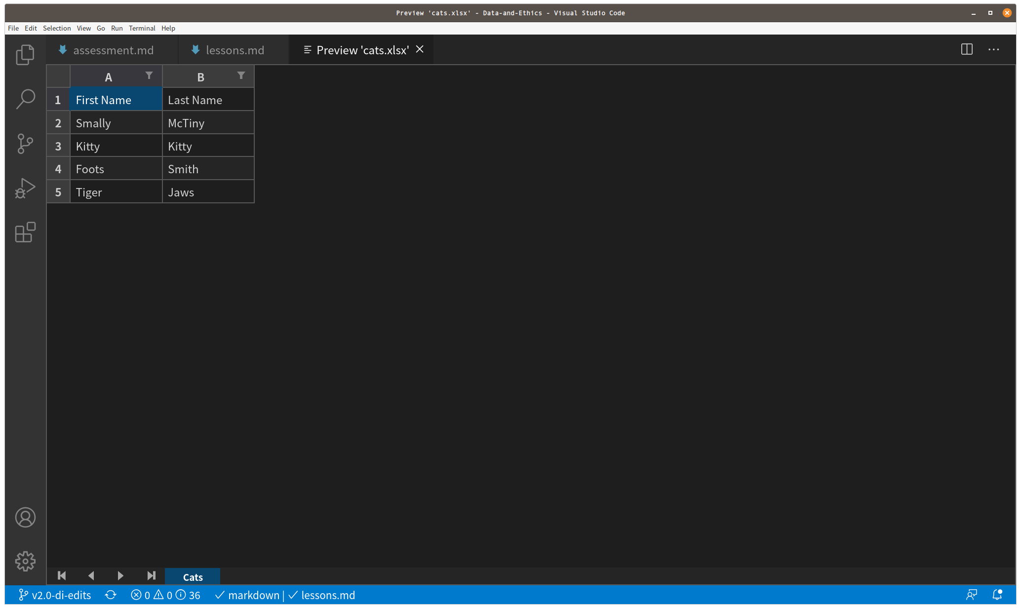The image size is (1021, 609).
Task: Select the 'Foots' cell
Action: [x=116, y=169]
